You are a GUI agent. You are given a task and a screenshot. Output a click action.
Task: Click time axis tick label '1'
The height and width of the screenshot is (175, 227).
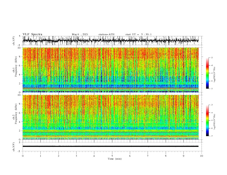coord(40,156)
